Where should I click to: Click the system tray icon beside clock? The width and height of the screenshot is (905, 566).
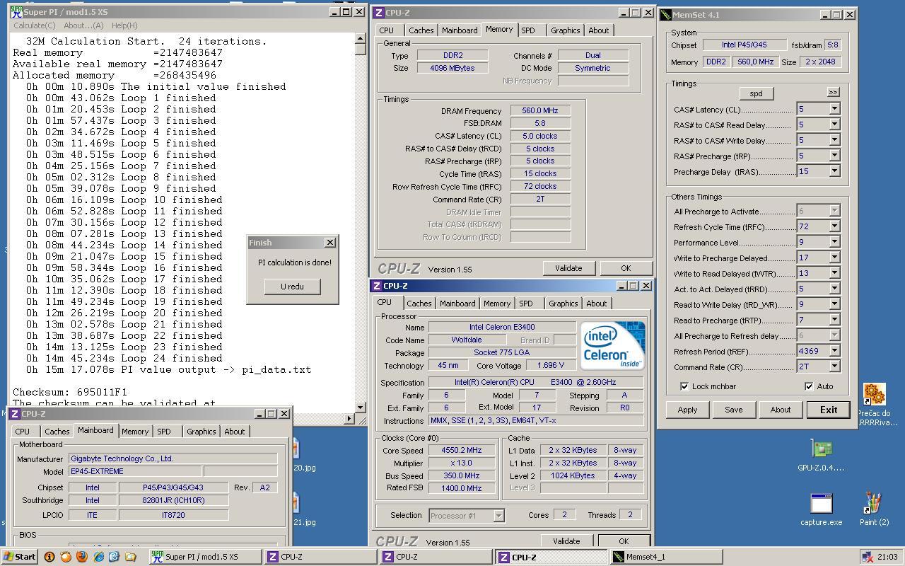(x=868, y=557)
